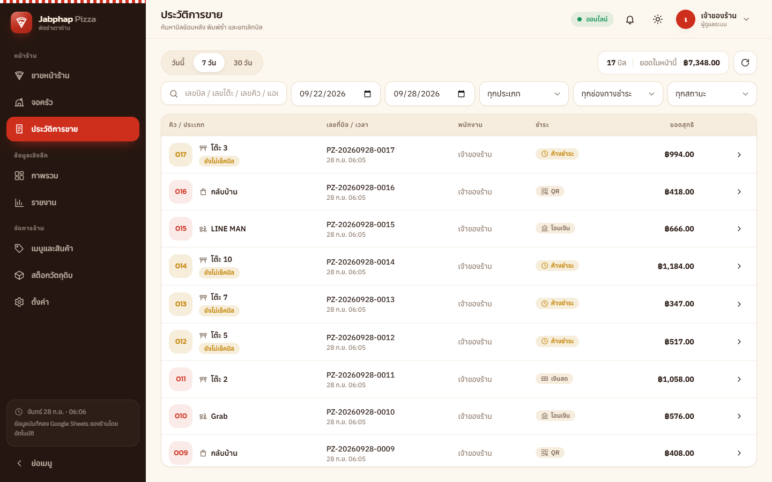Image resolution: width=772 pixels, height=482 pixels.
Task: Click the refresh icon button
Action: (x=745, y=63)
